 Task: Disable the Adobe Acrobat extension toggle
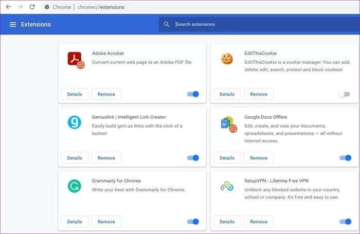[193, 94]
